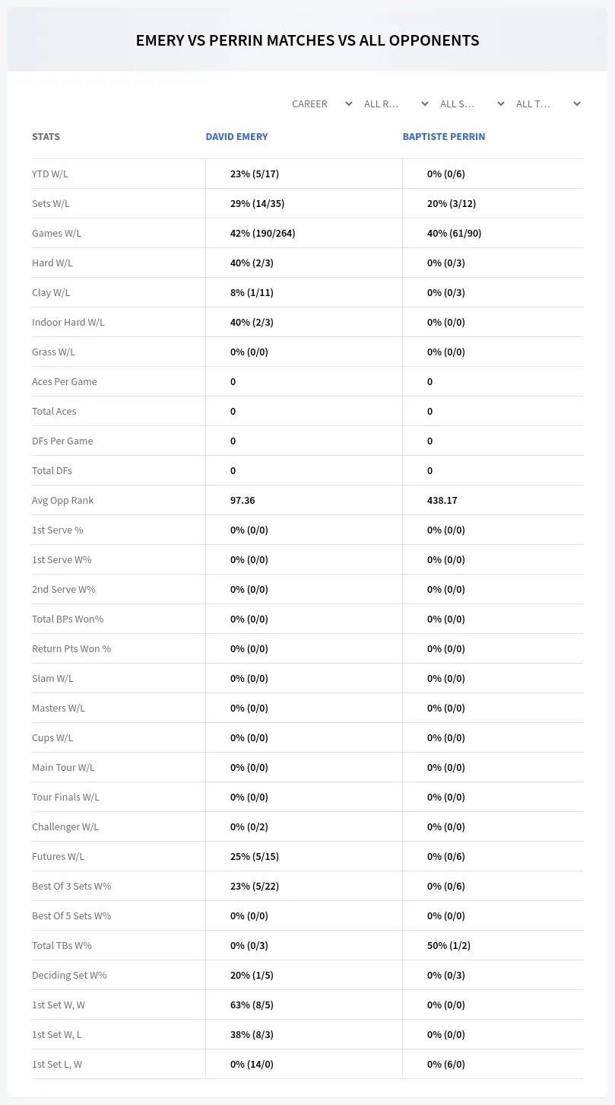Click Emery's Games W/L value 42% (190/264)

(262, 233)
